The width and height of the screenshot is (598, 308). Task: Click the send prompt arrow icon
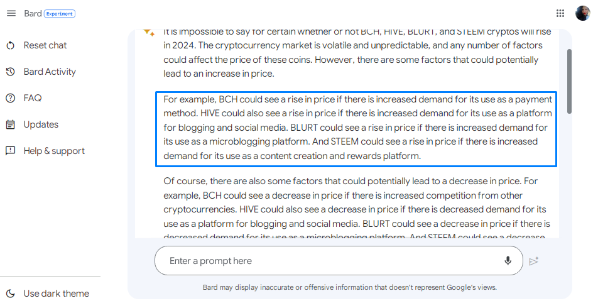(x=534, y=261)
